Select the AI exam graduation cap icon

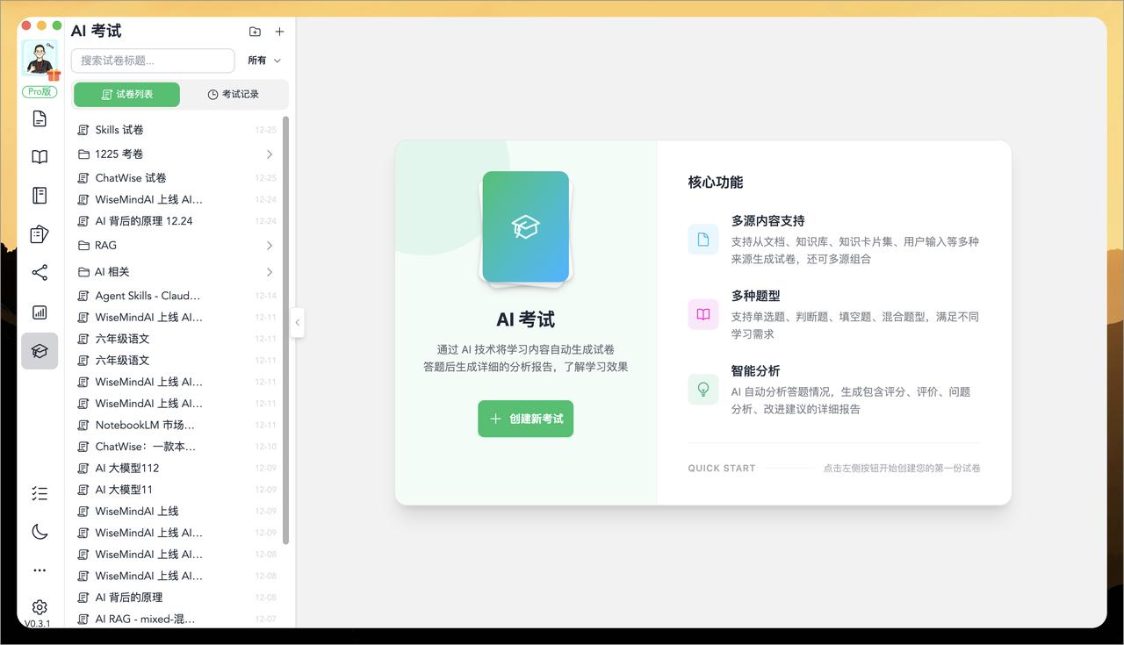click(x=39, y=350)
